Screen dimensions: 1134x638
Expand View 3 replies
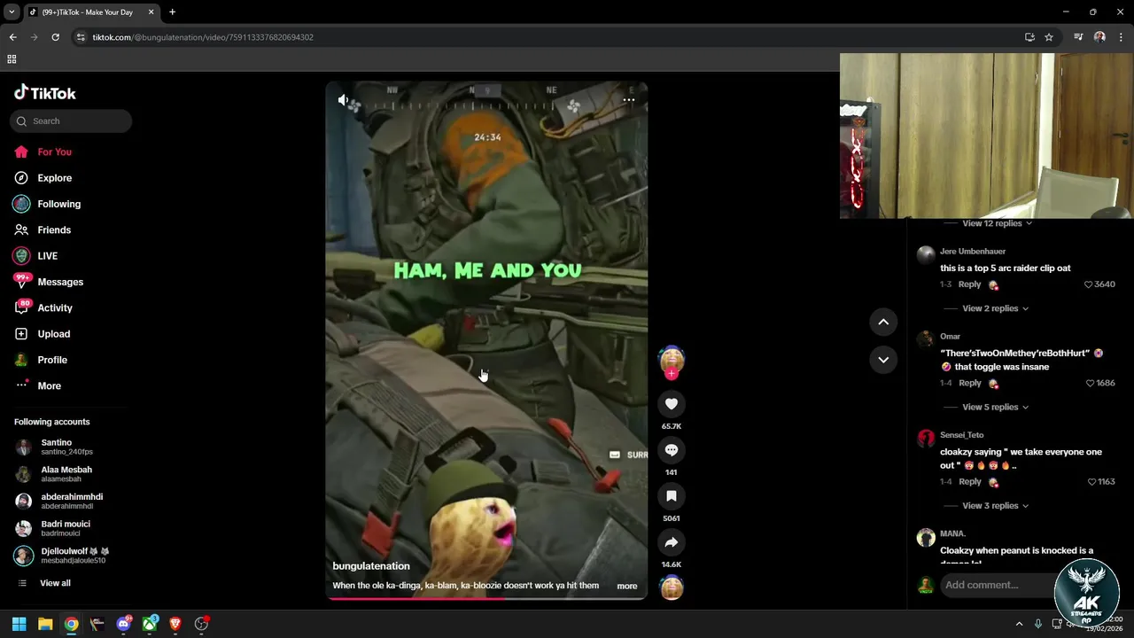995,506
